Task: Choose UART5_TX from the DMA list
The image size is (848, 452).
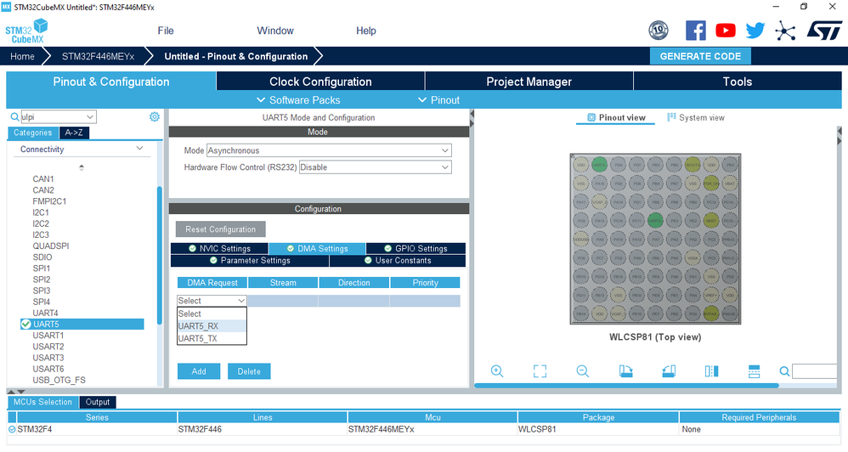Action: pyautogui.click(x=212, y=338)
